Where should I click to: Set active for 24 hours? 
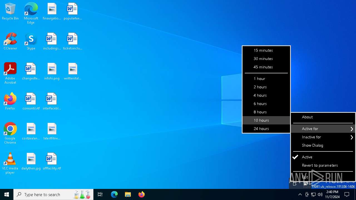266,129
